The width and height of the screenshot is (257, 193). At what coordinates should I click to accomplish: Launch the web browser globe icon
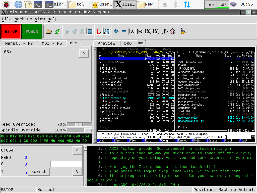point(18,5)
